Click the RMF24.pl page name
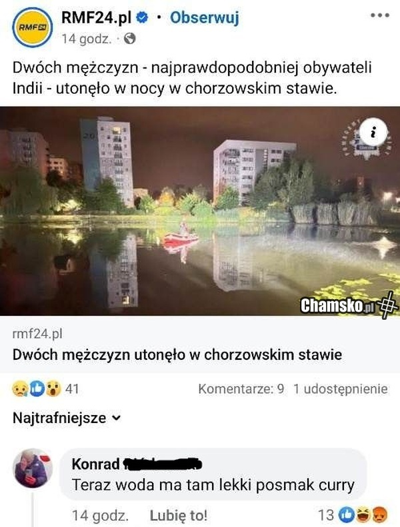This screenshot has width=400, height=527. tap(96, 17)
